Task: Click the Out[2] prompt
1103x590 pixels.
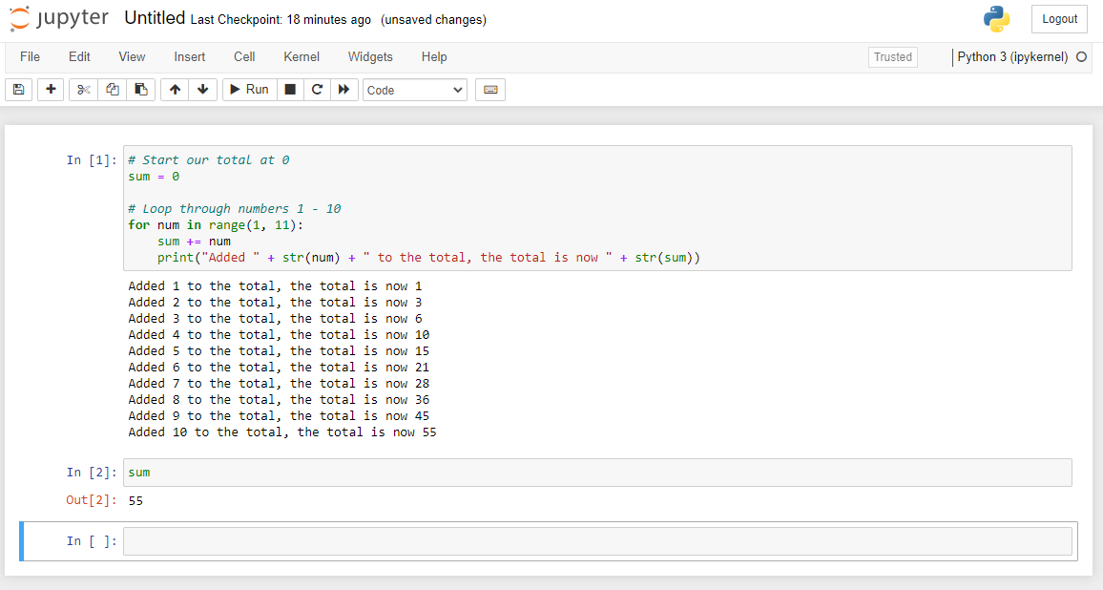Action: click(92, 500)
